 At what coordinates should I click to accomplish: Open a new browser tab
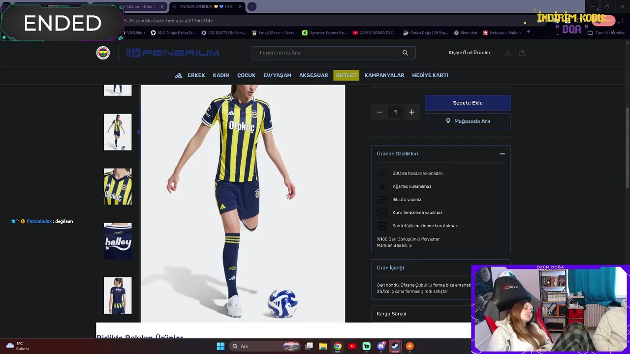[x=252, y=6]
